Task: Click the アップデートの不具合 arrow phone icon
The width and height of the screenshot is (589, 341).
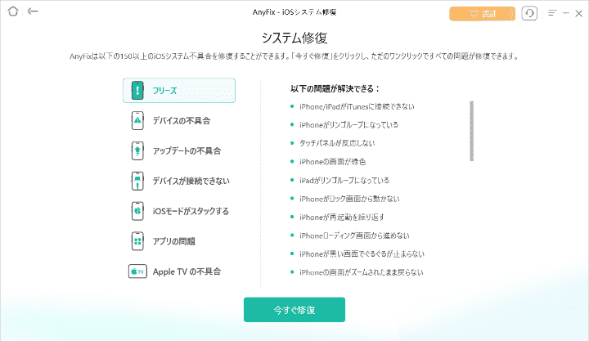Action: [137, 150]
